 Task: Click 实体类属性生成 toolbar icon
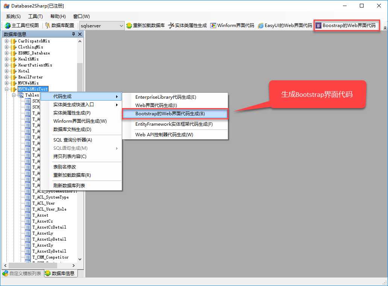coord(171,26)
